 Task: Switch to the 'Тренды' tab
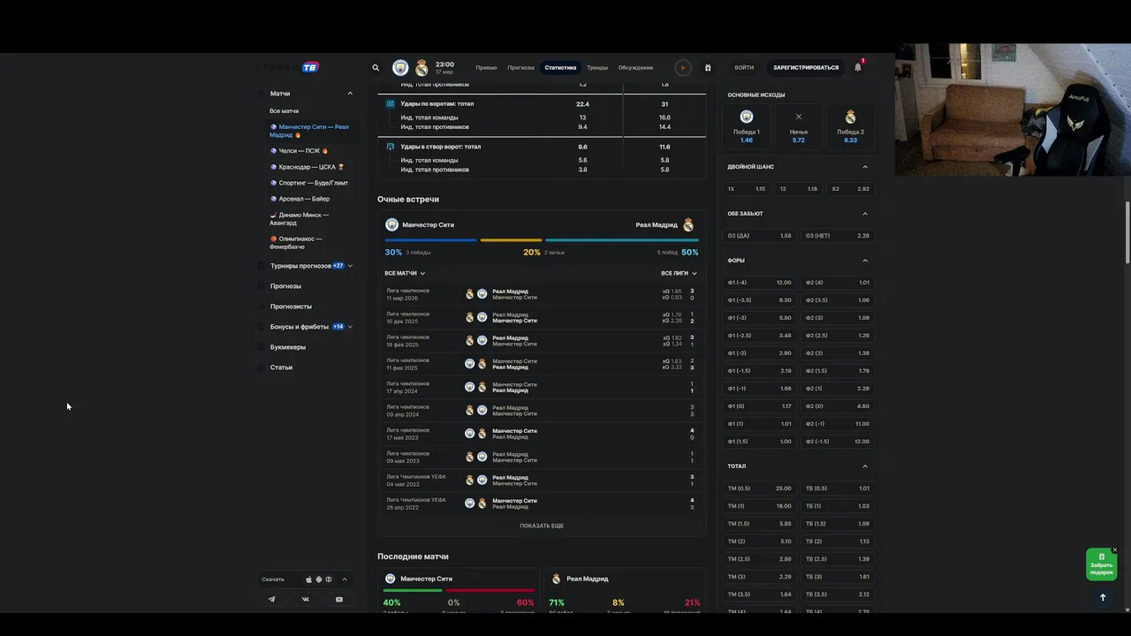pos(597,68)
